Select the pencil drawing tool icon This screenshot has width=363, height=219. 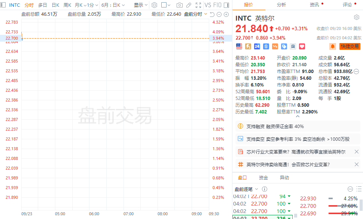[x=189, y=5]
